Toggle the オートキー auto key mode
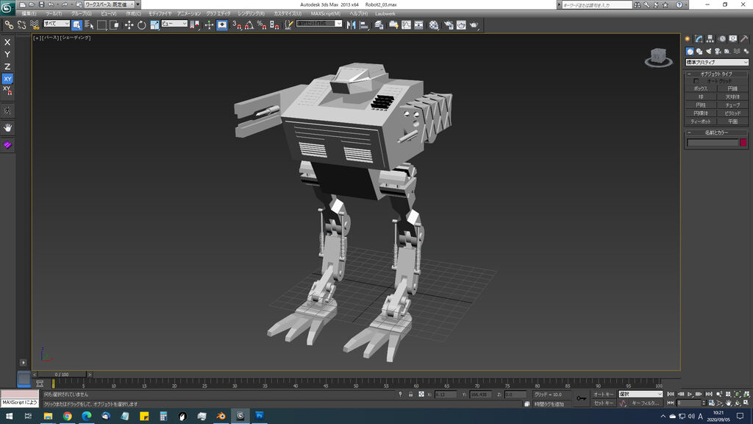This screenshot has height=424, width=753. click(604, 395)
